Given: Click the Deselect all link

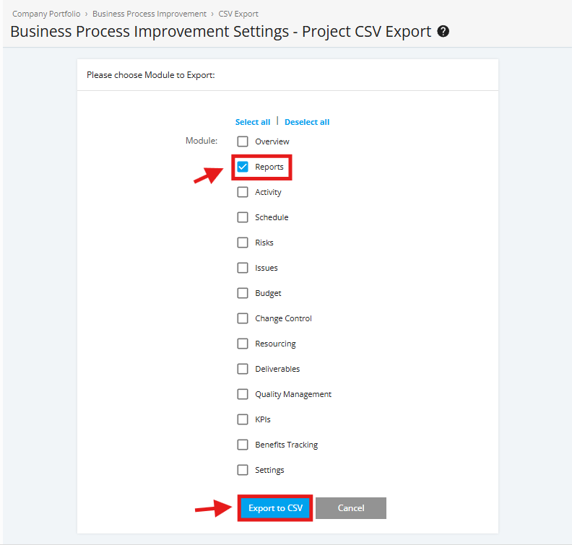Looking at the screenshot, I should tap(307, 122).
